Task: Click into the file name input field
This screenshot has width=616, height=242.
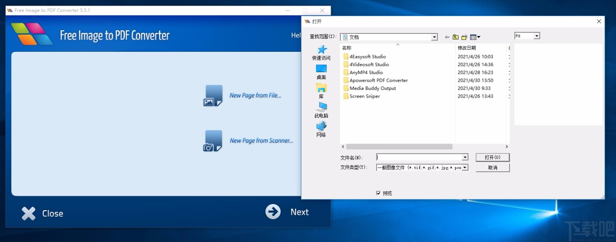Action: pyautogui.click(x=419, y=157)
